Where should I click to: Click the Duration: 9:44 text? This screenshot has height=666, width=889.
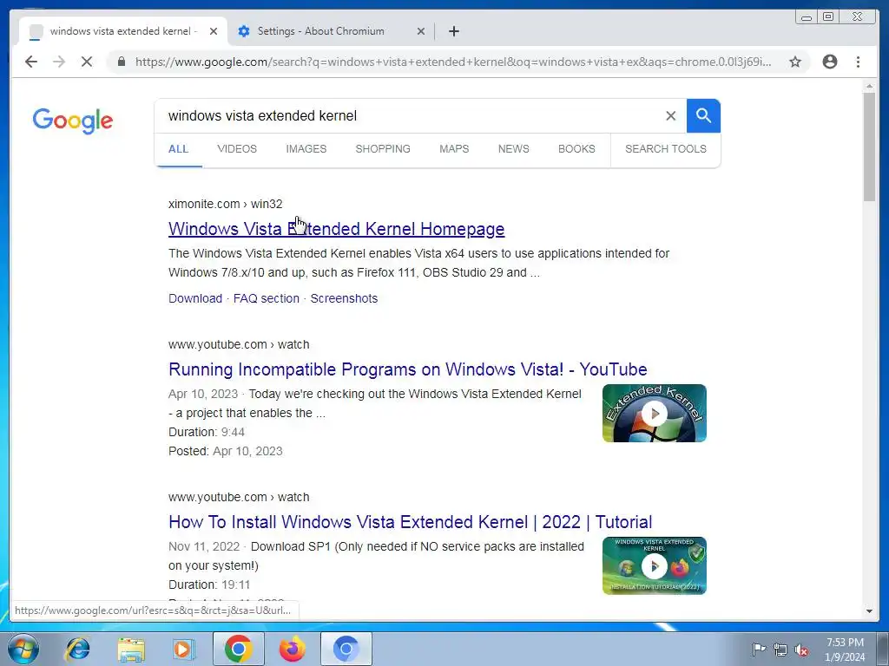[x=207, y=432]
